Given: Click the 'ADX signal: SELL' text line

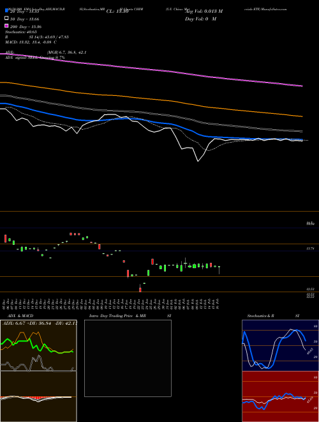Looking at the screenshot, I should click(x=35, y=58).
